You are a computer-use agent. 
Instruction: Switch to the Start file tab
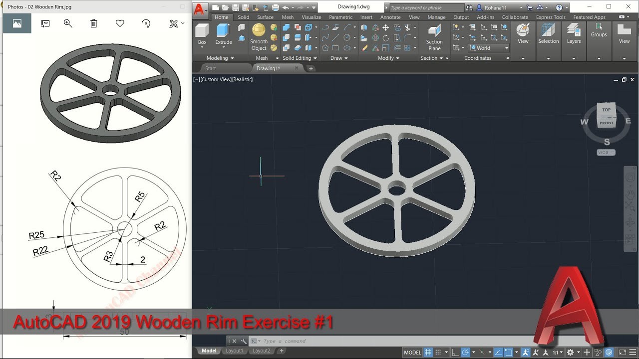(211, 68)
